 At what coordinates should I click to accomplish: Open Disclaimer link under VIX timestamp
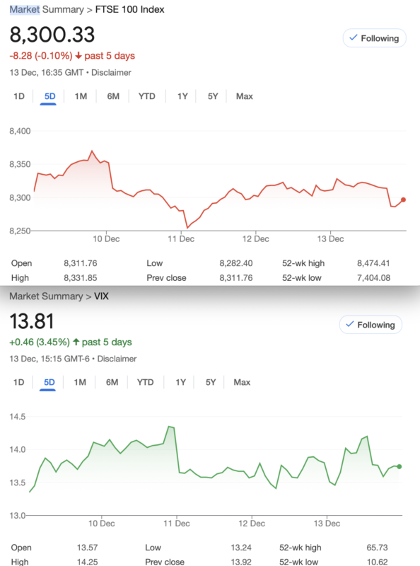pyautogui.click(x=117, y=359)
